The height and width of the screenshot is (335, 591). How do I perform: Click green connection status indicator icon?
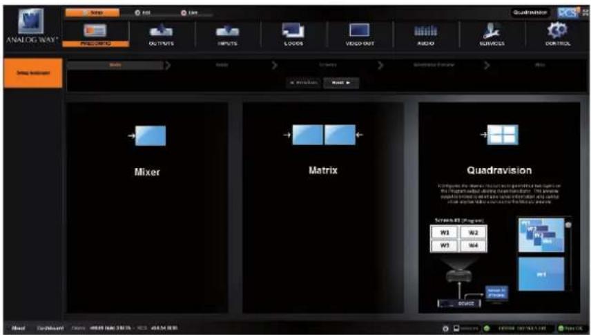[487, 328]
